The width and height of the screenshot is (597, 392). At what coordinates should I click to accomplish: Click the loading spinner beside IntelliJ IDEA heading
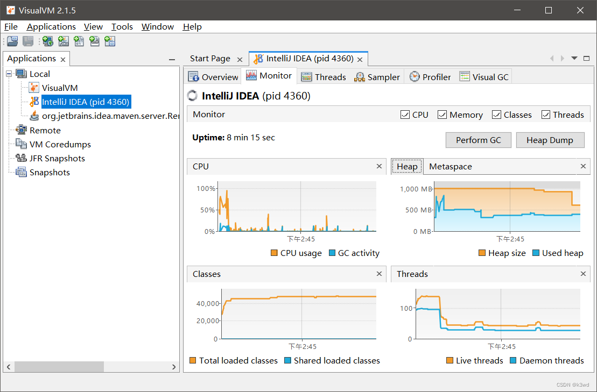pyautogui.click(x=193, y=96)
